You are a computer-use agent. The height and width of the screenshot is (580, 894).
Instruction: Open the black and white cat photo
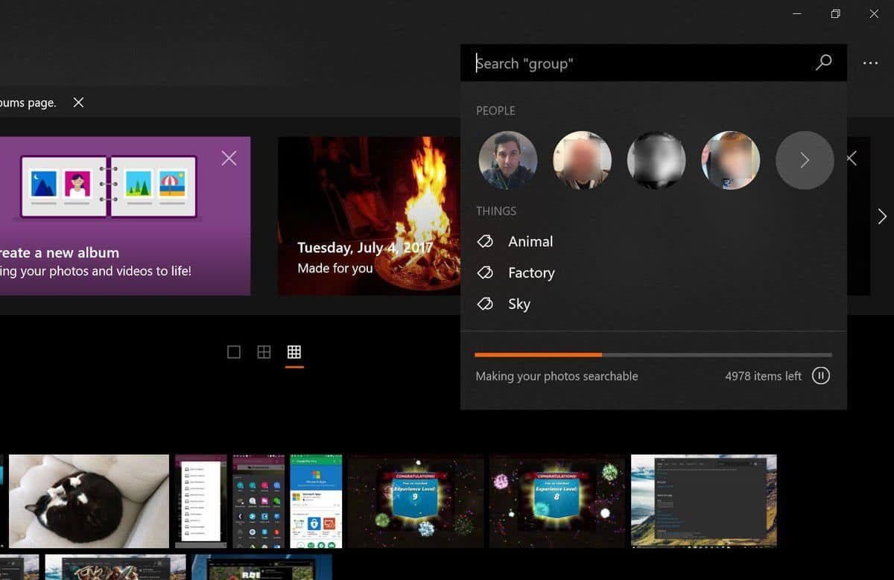89,501
